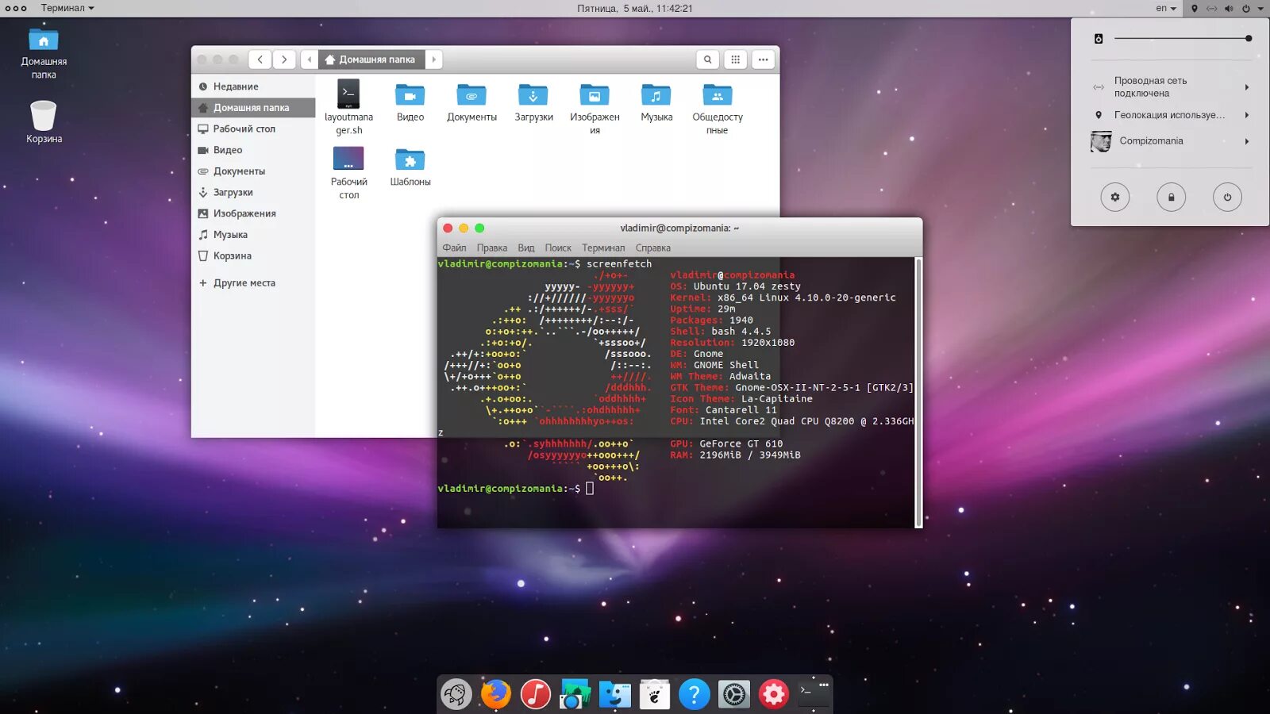Open the Правка menu in the terminal
Image resolution: width=1270 pixels, height=714 pixels.
(x=491, y=248)
